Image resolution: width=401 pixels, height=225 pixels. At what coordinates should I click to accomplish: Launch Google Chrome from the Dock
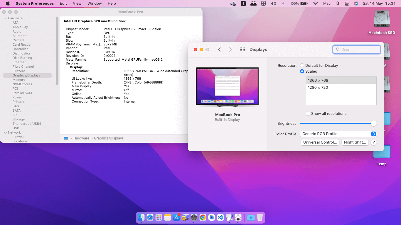[x=203, y=217]
